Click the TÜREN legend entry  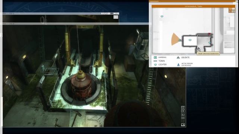(159, 61)
